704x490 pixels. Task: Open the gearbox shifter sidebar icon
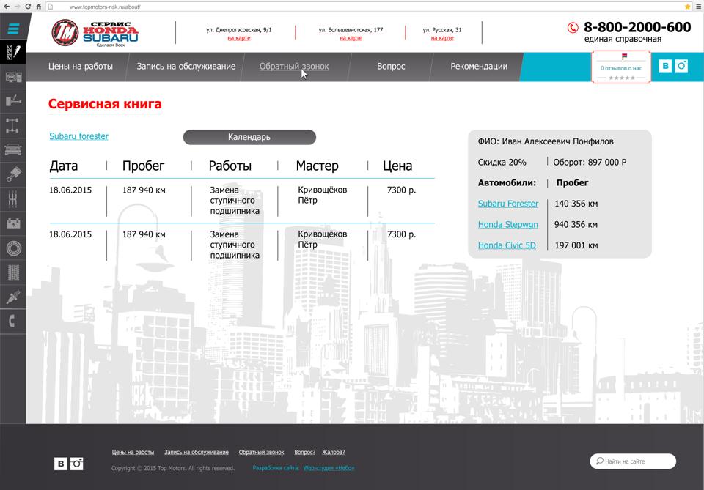(x=13, y=198)
